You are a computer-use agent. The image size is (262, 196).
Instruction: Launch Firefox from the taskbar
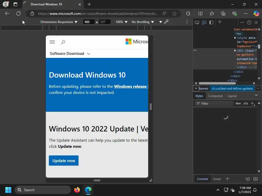[x=77, y=190]
